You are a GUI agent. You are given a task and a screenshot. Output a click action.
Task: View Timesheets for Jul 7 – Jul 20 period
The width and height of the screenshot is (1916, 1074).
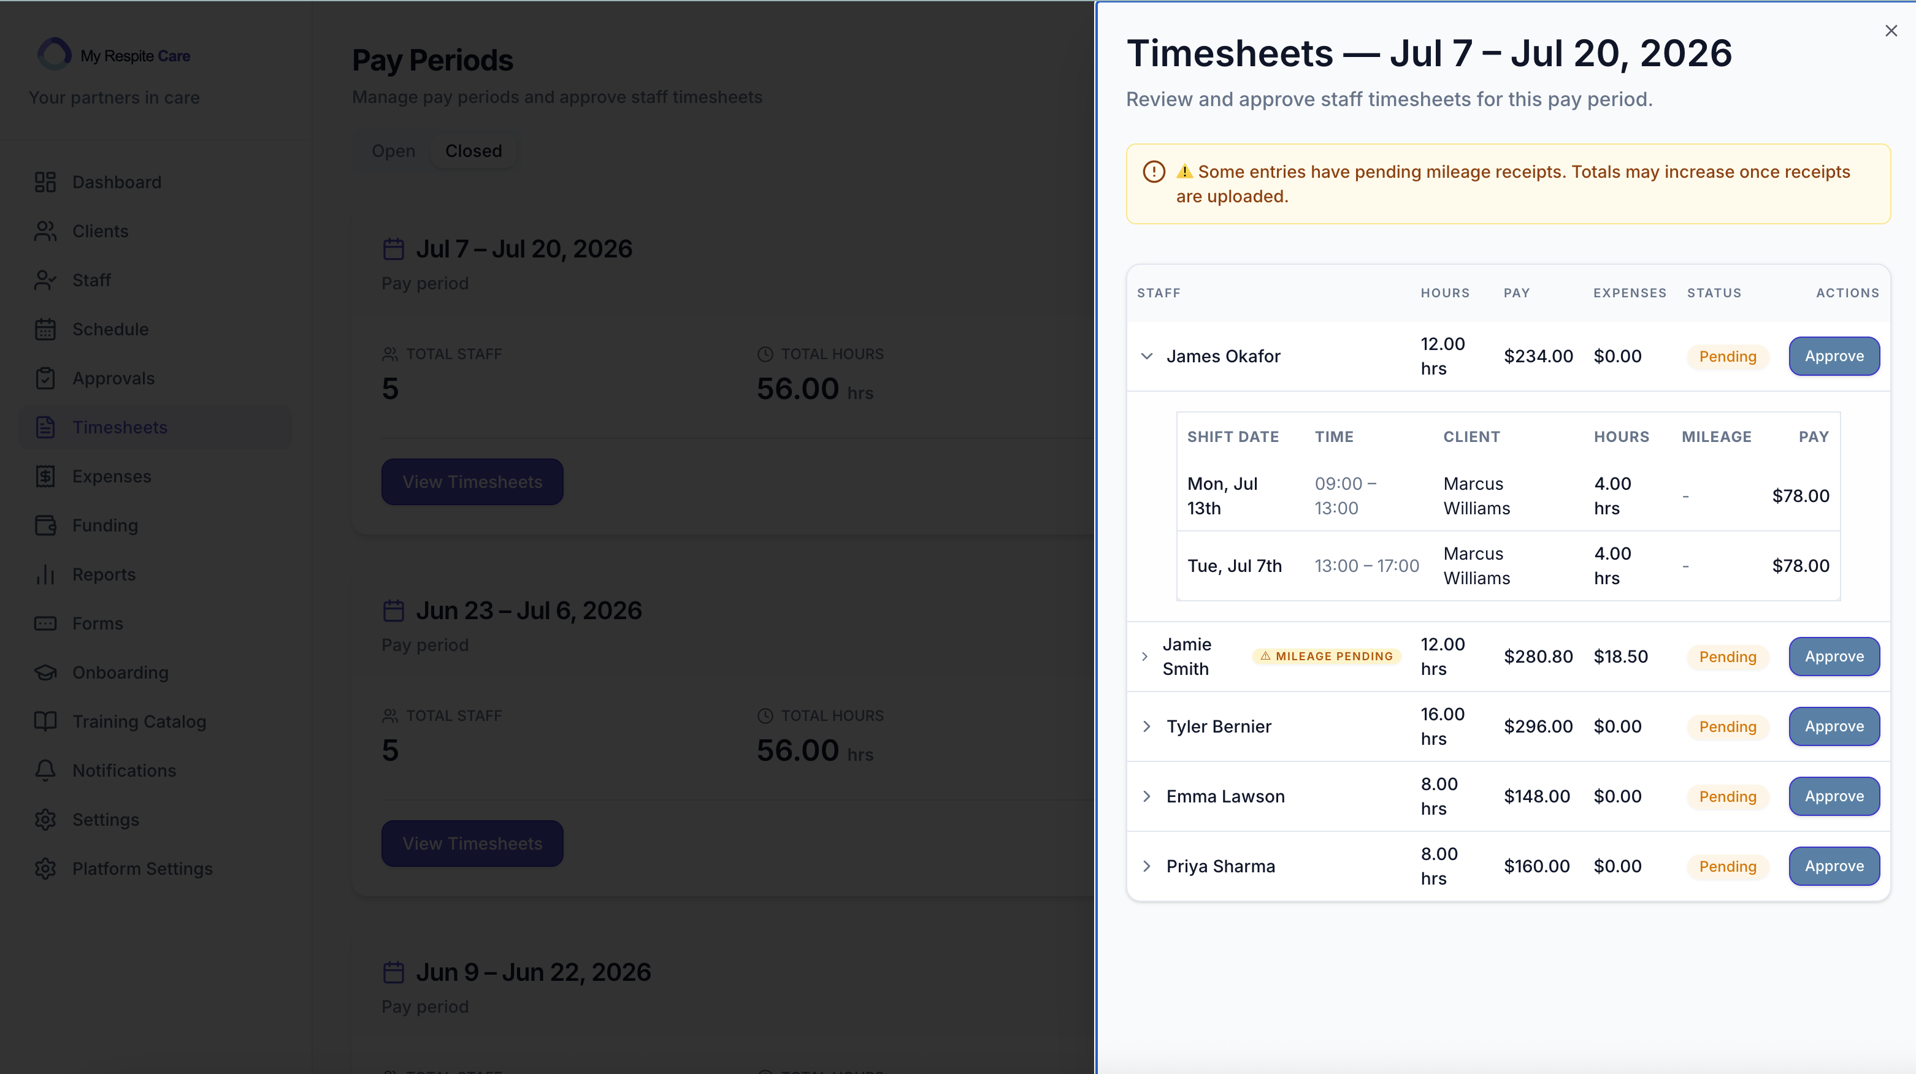472,482
